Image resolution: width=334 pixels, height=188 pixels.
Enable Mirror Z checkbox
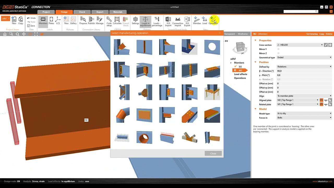click(x=278, y=53)
